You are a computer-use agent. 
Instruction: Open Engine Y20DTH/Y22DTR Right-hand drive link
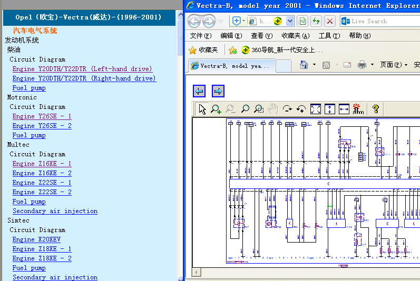[84, 78]
